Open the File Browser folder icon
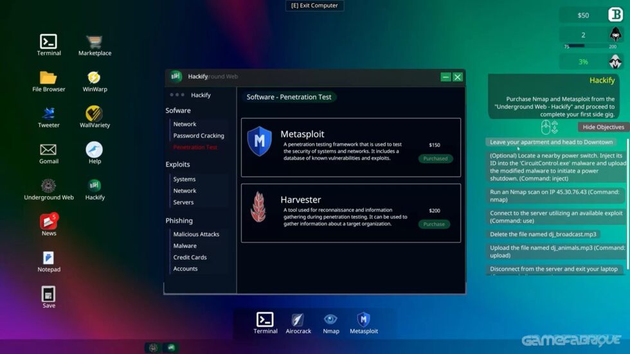Image resolution: width=630 pixels, height=354 pixels. (x=49, y=81)
